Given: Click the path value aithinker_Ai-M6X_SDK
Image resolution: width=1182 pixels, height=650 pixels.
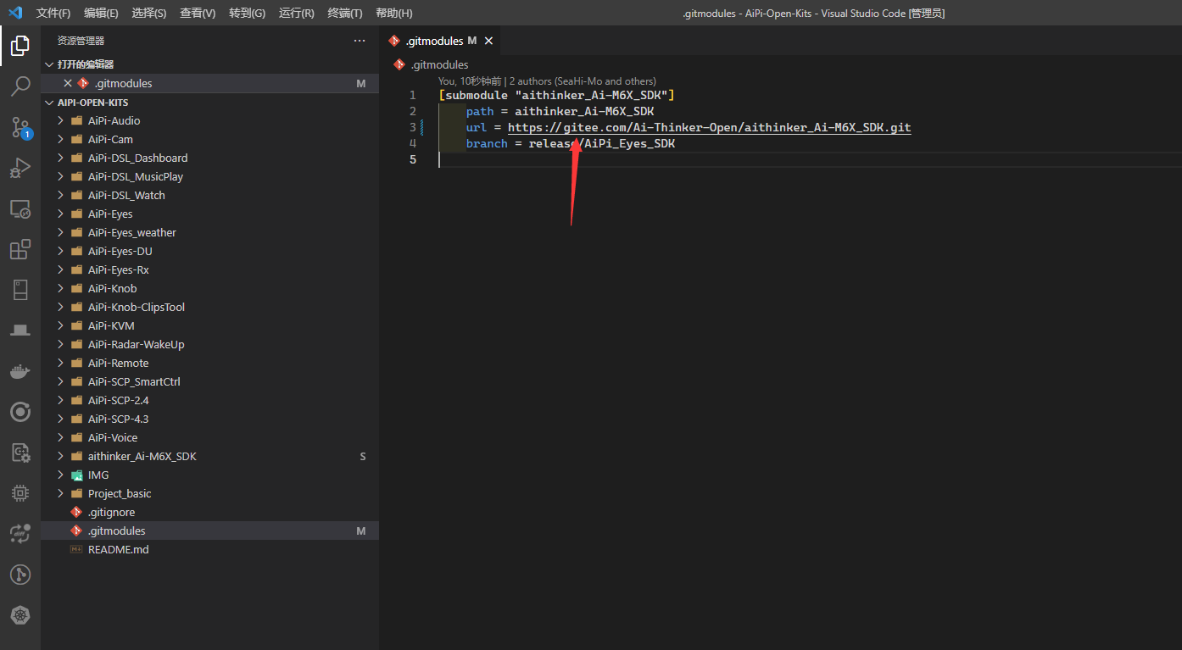Looking at the screenshot, I should point(584,111).
